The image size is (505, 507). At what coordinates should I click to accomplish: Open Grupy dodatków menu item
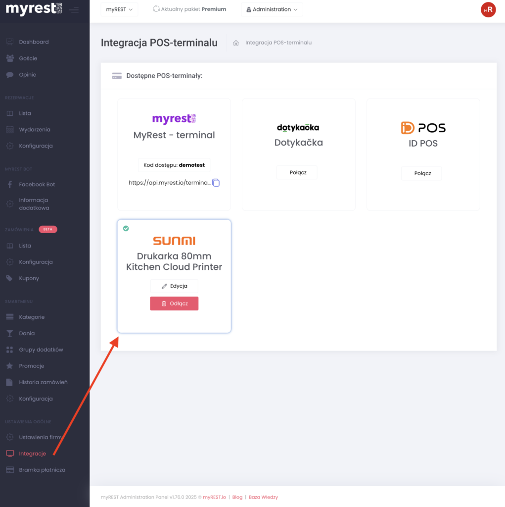click(41, 350)
